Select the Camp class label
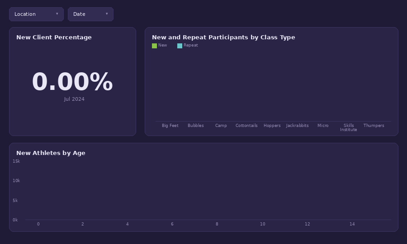 click(x=221, y=126)
